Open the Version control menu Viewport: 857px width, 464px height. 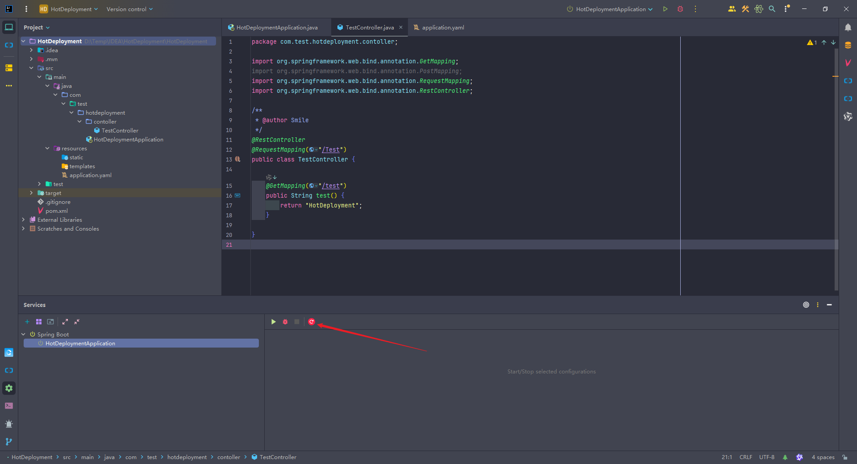[x=129, y=9]
